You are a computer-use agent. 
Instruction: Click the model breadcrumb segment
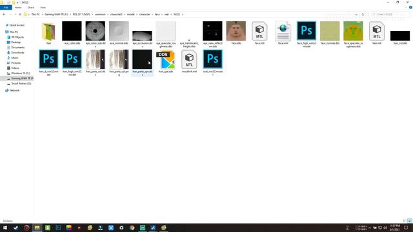coord(130,14)
